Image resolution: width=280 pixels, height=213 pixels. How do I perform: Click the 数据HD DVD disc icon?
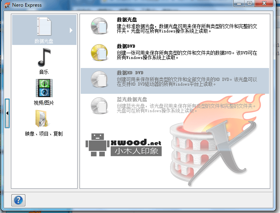[x=99, y=79]
